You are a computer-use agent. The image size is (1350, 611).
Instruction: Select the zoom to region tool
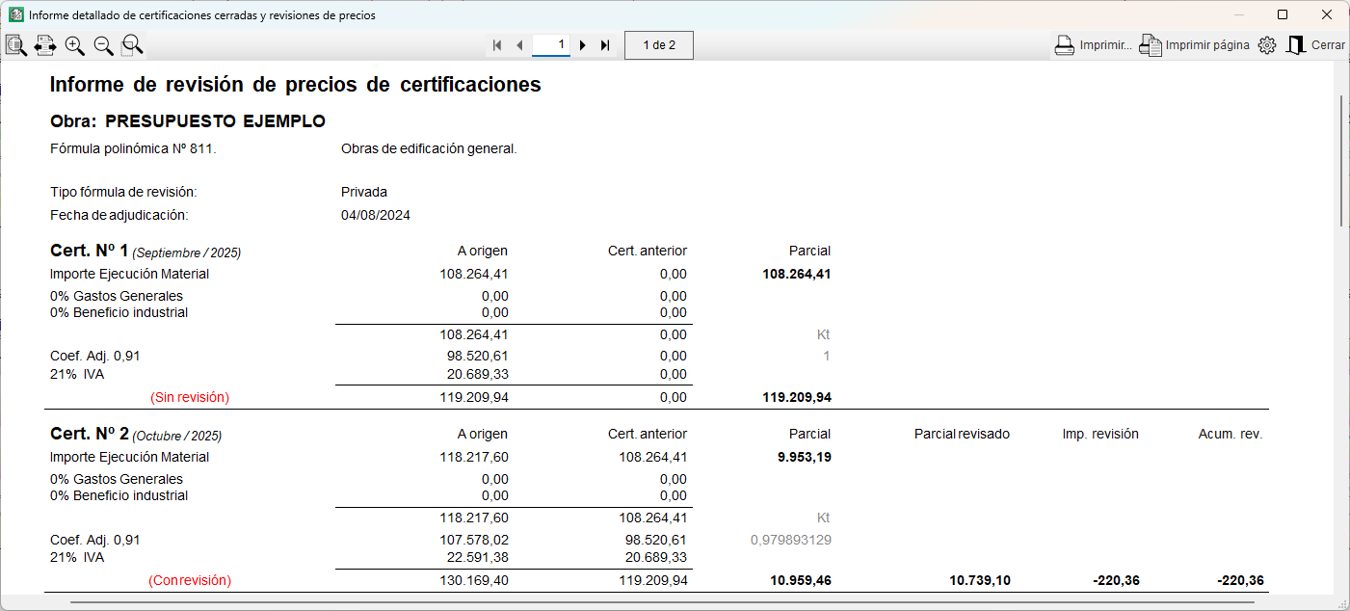pos(132,45)
